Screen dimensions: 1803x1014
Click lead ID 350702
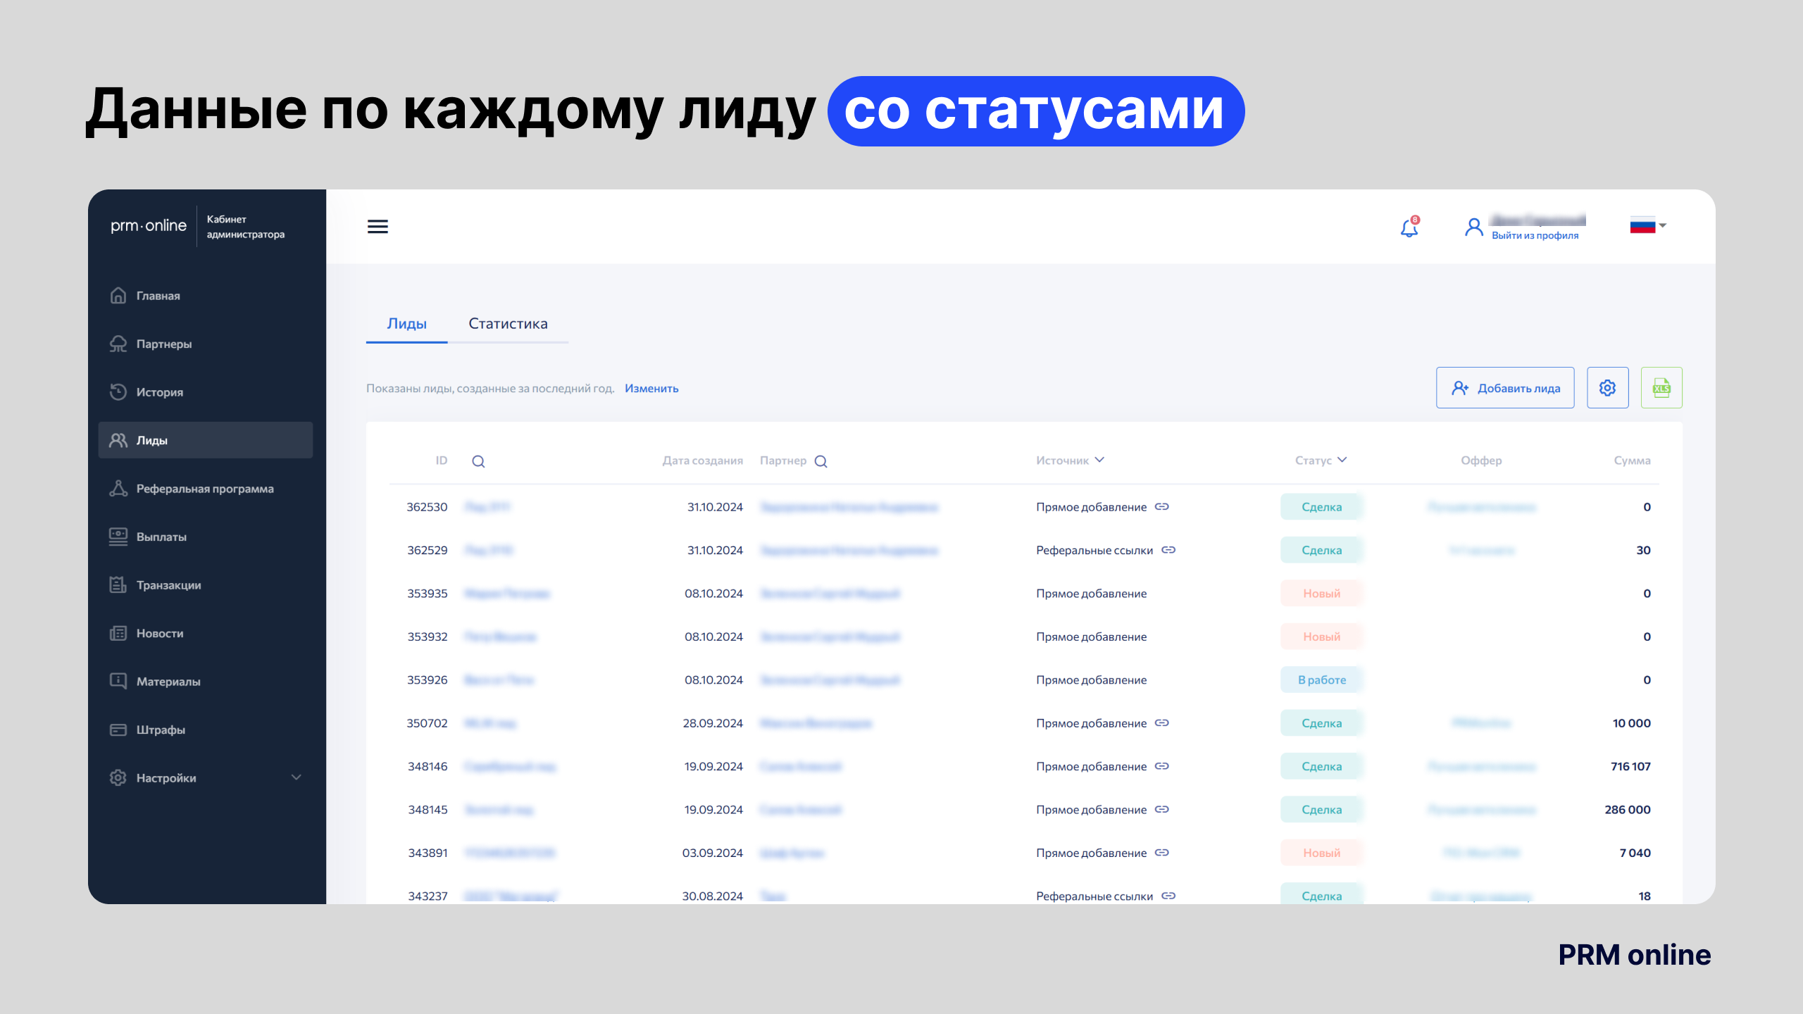pos(427,723)
